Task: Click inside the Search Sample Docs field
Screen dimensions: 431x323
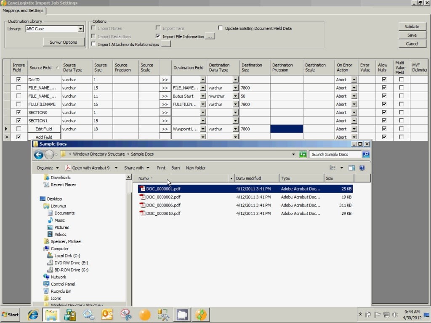Action: tap(335, 154)
